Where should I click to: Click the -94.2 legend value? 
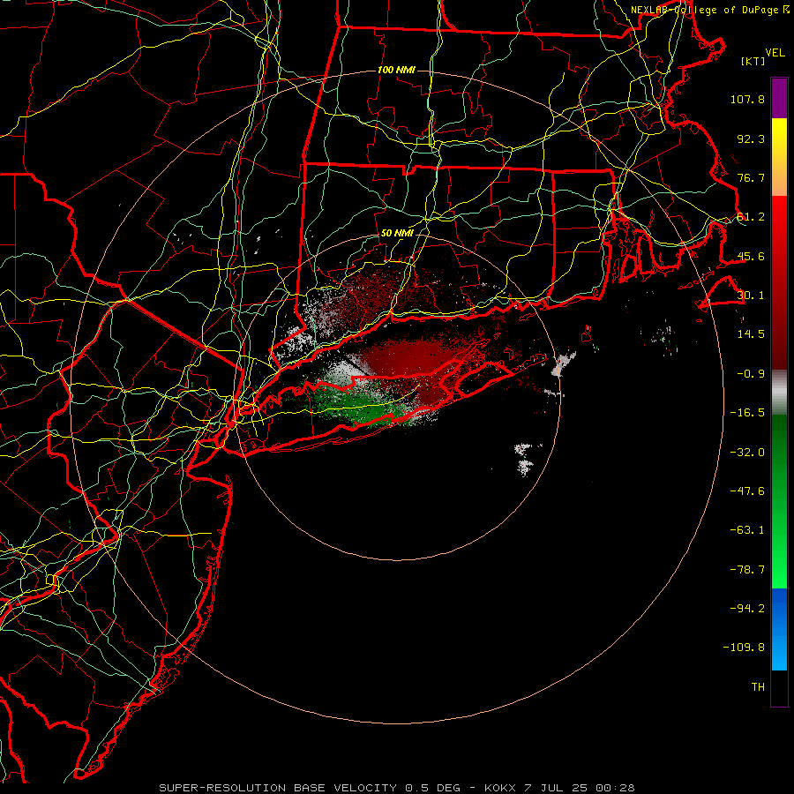(x=747, y=609)
